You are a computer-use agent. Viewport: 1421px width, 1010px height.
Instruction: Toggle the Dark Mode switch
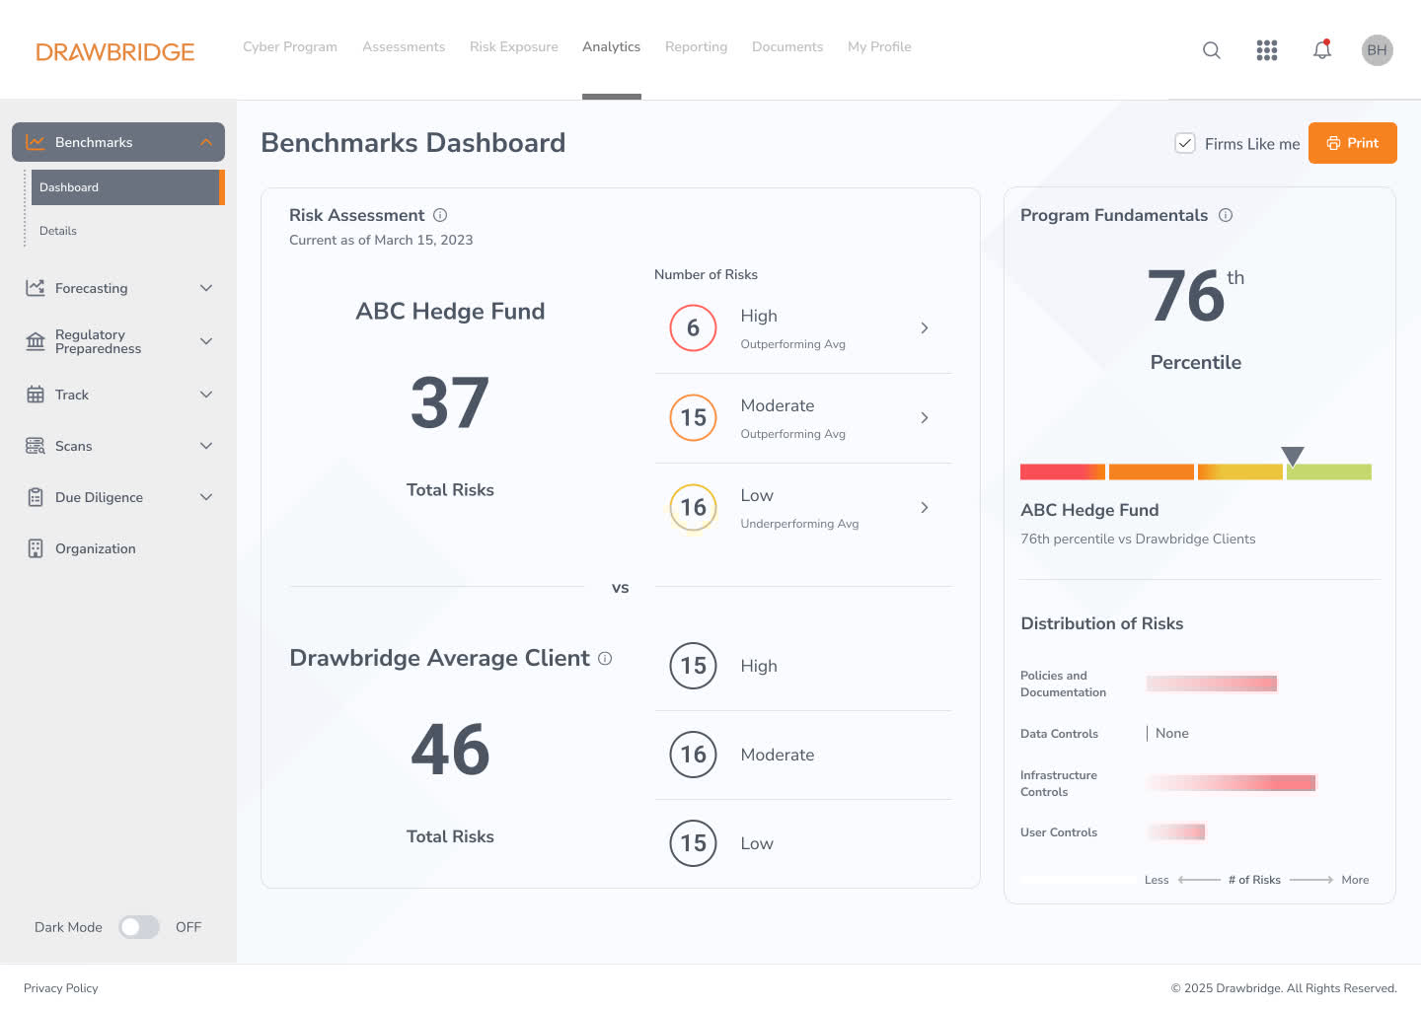pos(139,927)
